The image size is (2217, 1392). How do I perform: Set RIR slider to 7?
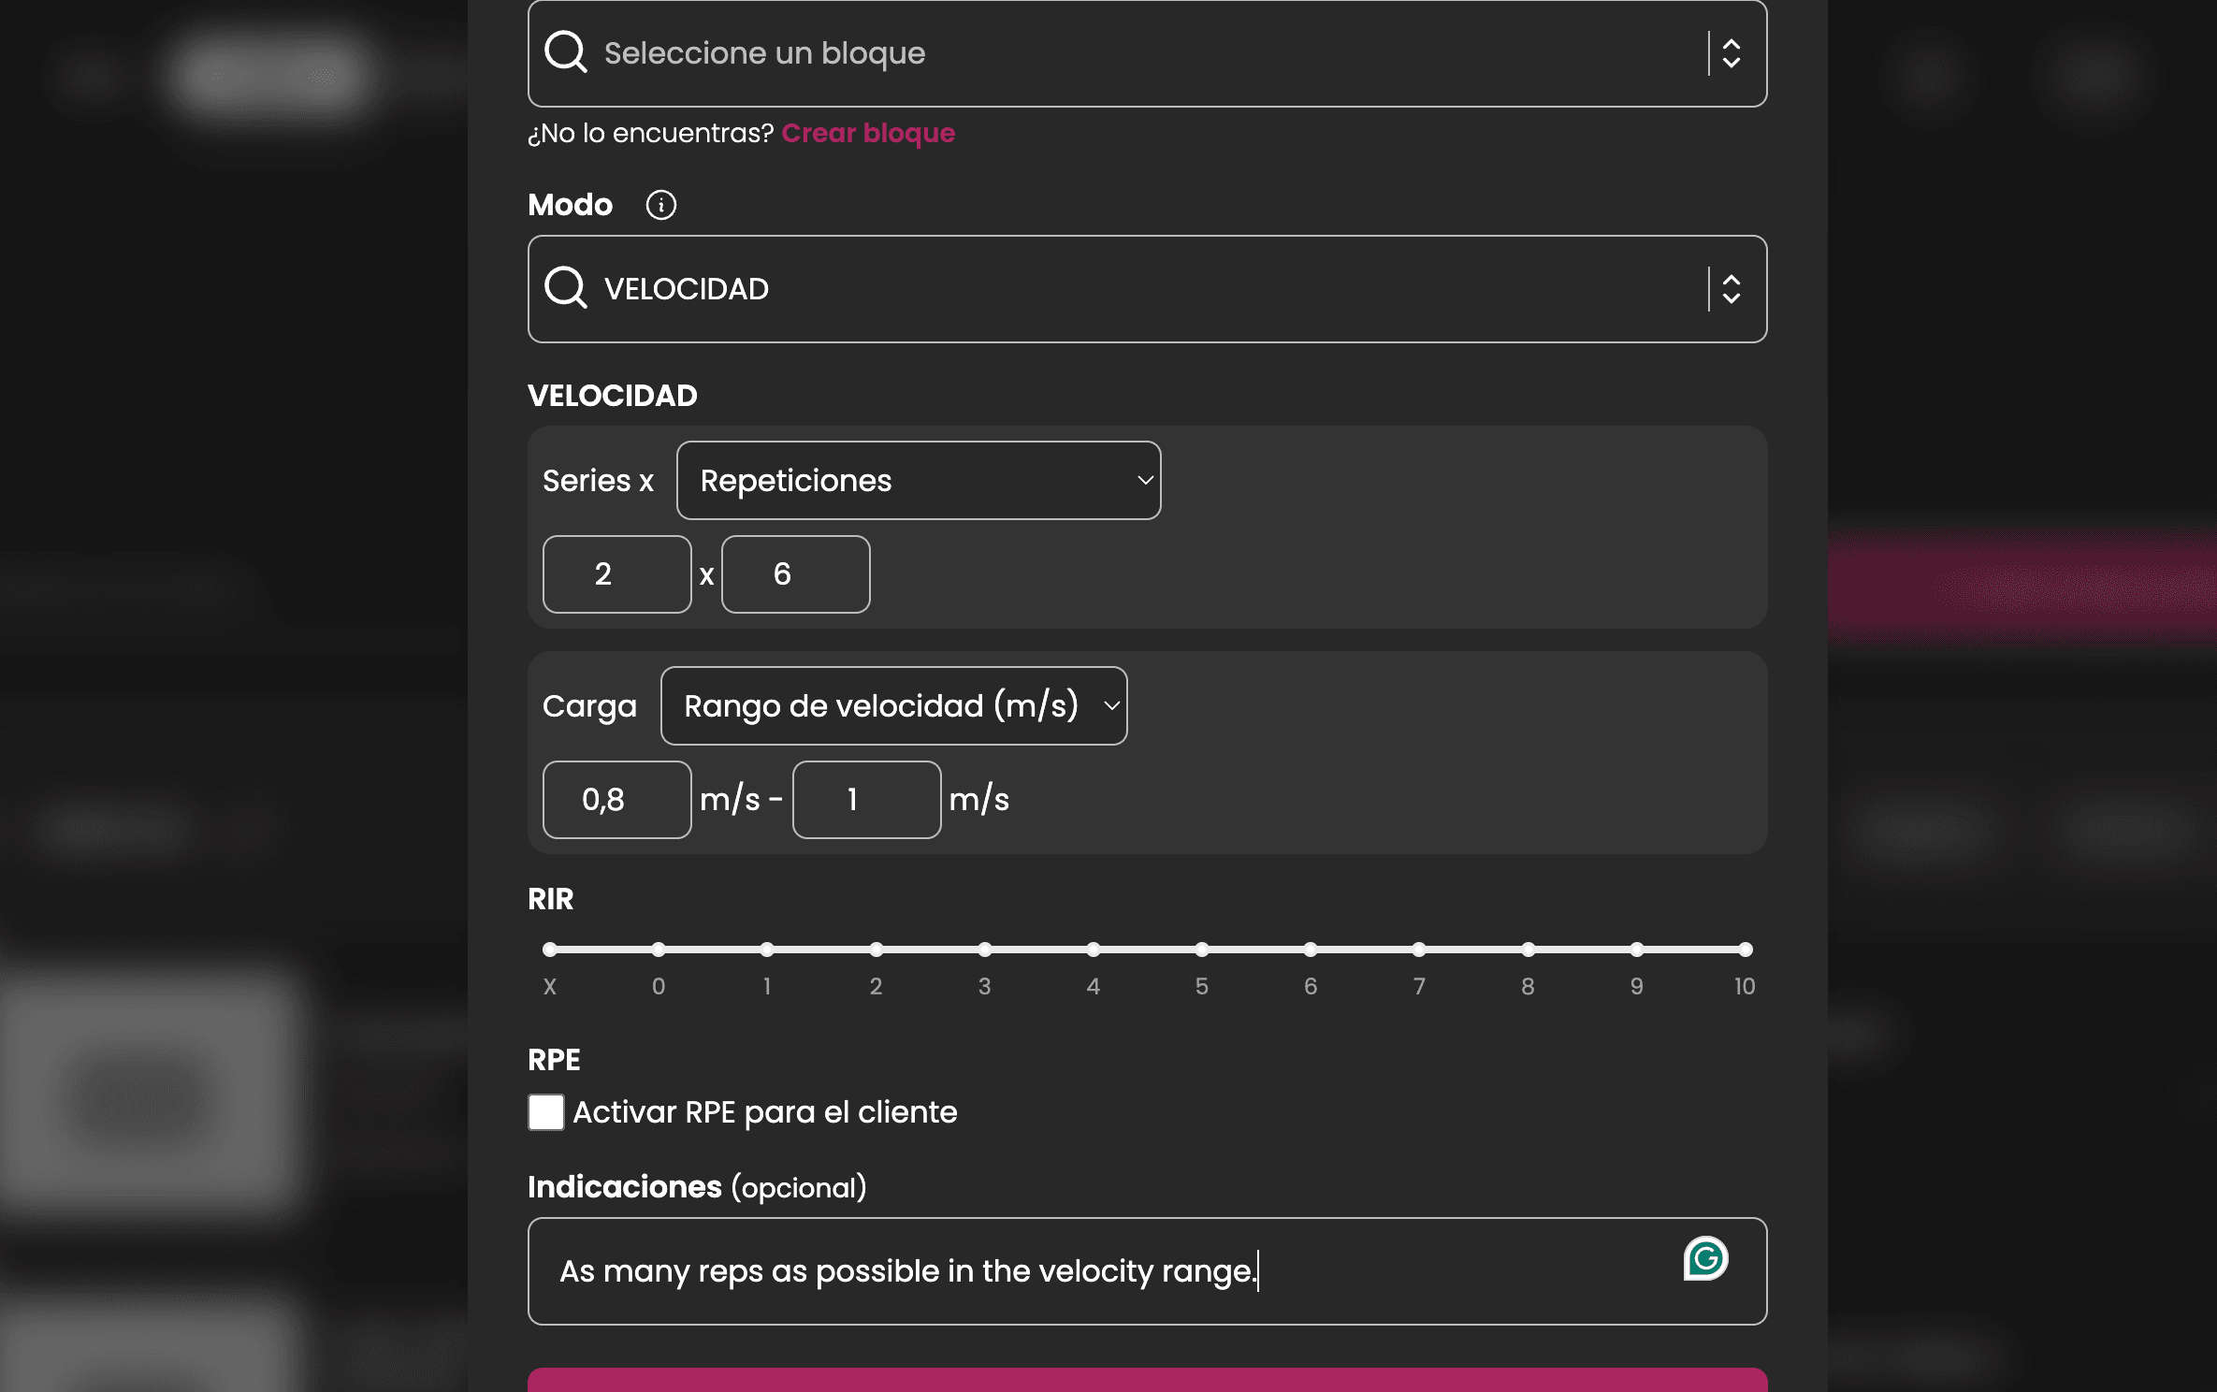pyautogui.click(x=1419, y=950)
